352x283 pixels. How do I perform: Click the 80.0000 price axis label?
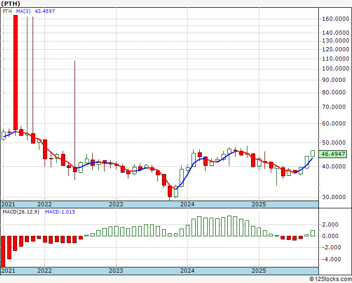click(x=334, y=92)
